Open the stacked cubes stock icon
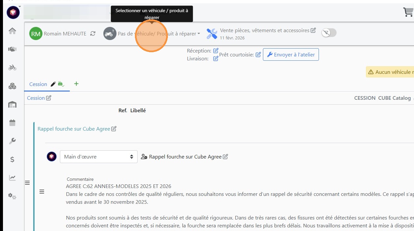This screenshot has width=414, height=231. coord(12,86)
